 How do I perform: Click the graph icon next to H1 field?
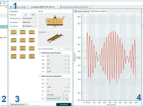point(69,56)
